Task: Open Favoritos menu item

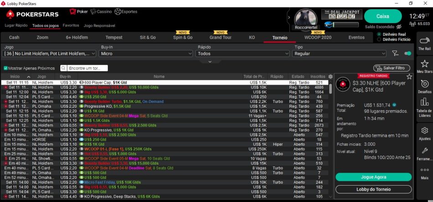Action: pyautogui.click(x=71, y=25)
